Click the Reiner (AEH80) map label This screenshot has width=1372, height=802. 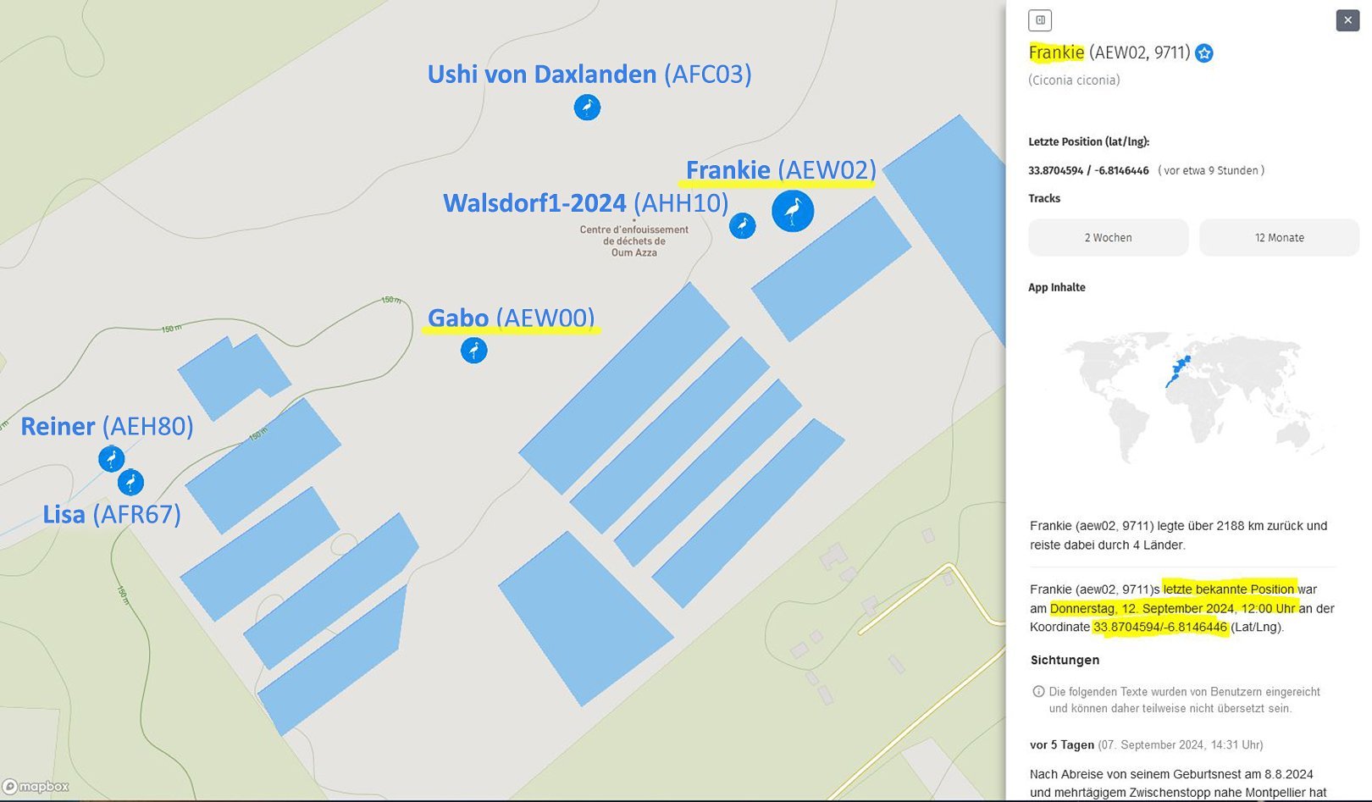click(x=107, y=426)
